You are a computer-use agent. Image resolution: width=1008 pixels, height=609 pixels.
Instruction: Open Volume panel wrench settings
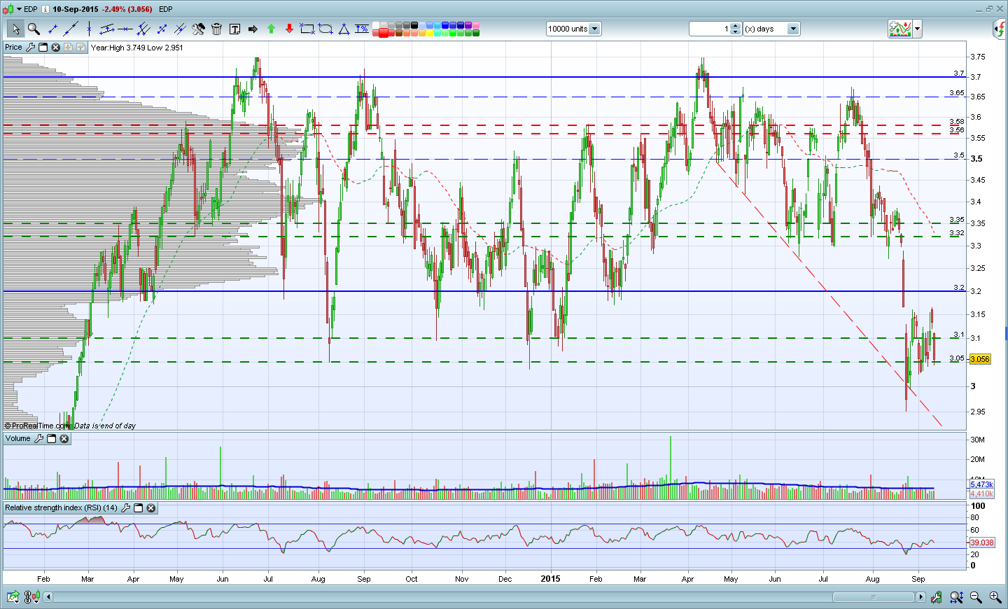(x=38, y=439)
